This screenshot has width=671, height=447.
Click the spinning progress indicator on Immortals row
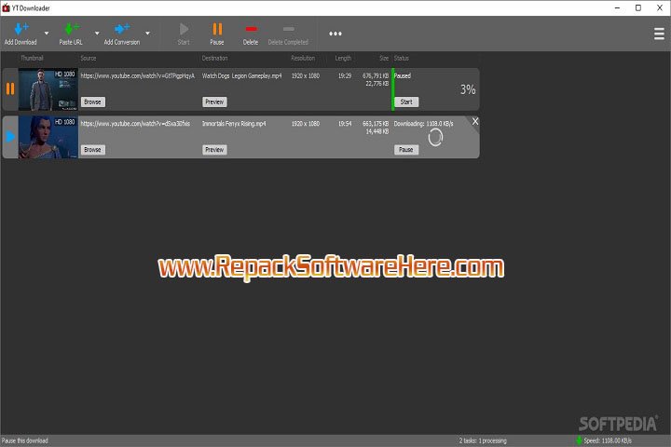[x=435, y=137]
